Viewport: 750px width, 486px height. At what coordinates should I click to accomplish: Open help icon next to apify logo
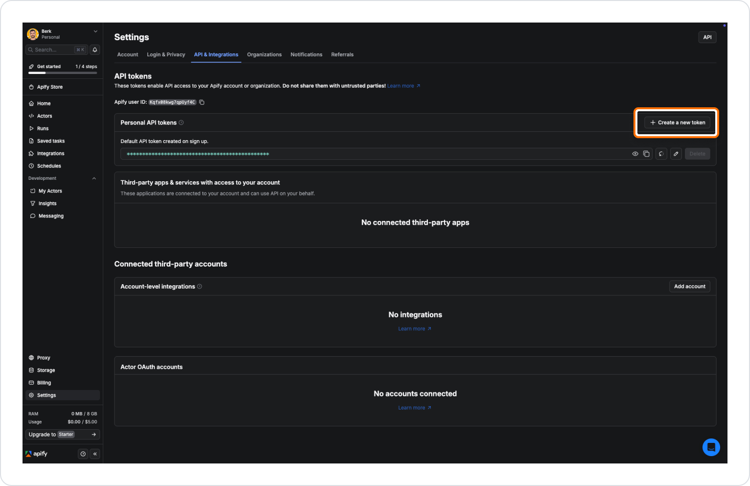(83, 454)
